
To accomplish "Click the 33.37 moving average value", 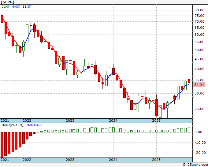I will click(27, 6).
